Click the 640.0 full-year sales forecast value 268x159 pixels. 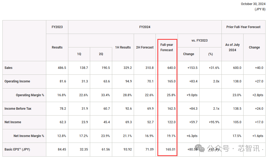tap(171, 68)
